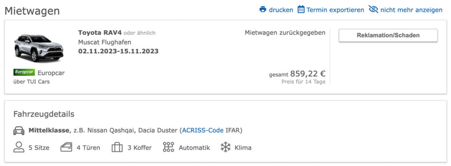Click the crossed-out eye icon
This screenshot has width=451, height=166.
tap(373, 9)
